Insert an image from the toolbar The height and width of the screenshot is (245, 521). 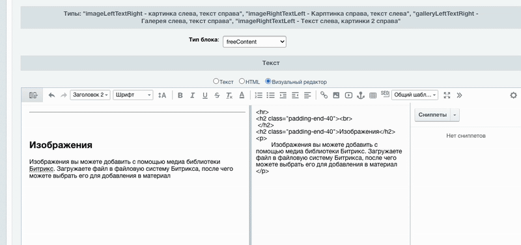tap(336, 95)
